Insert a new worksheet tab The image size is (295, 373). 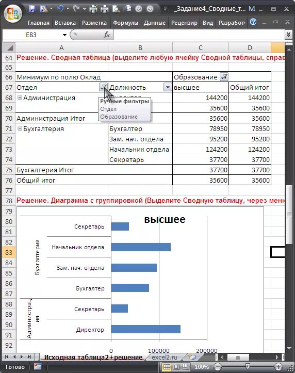coord(192,357)
